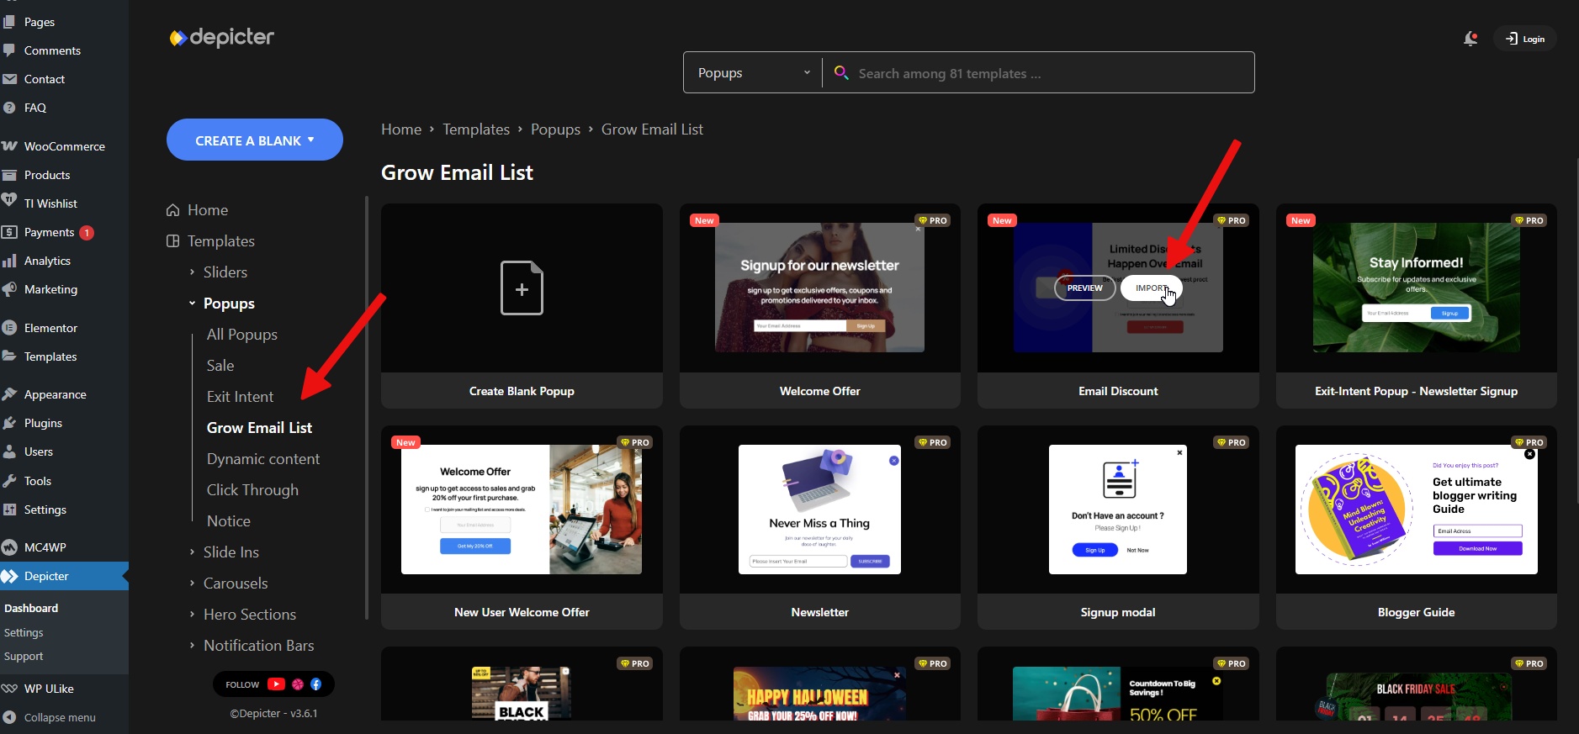Open Depicter Dribbble follow icon
This screenshot has width=1579, height=734.
click(x=298, y=684)
